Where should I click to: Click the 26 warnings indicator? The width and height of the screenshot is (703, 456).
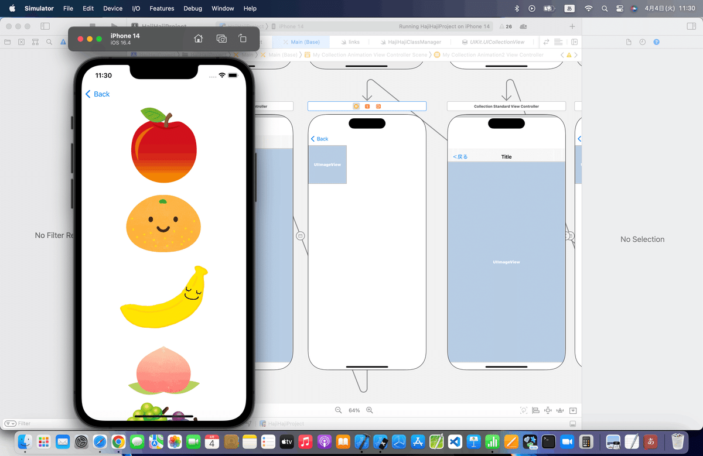(x=505, y=26)
